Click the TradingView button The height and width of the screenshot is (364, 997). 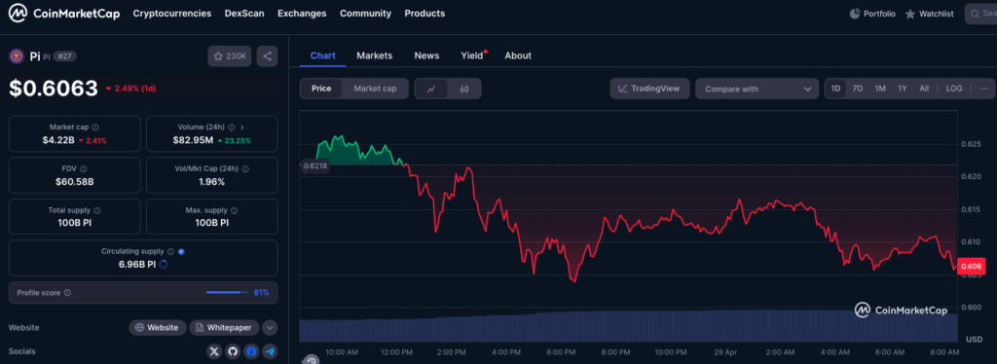648,89
